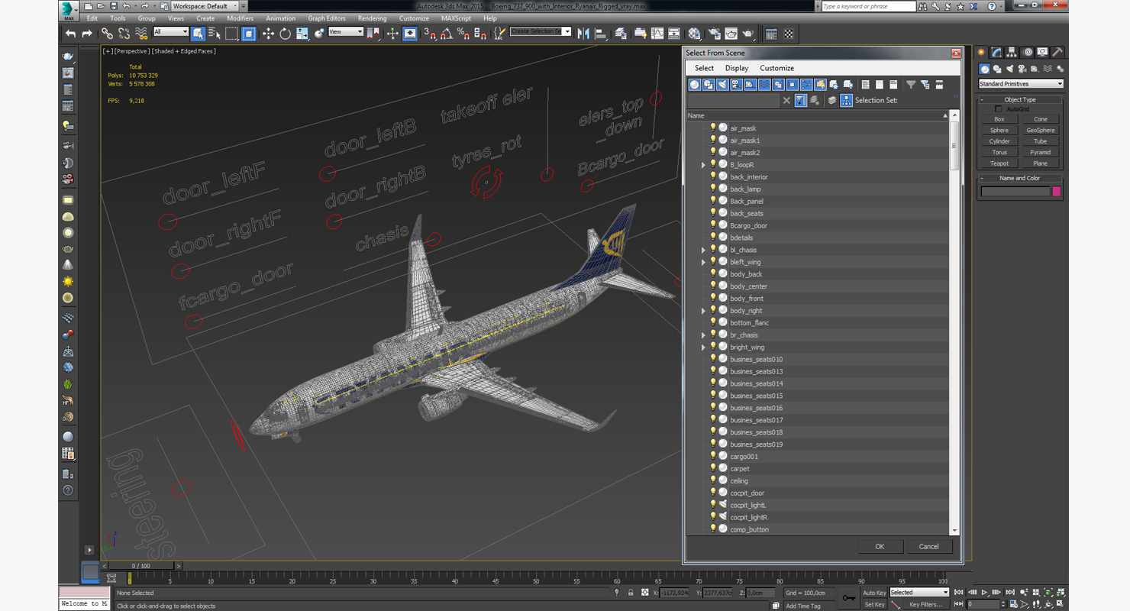The height and width of the screenshot is (611, 1130).
Task: Open the Material Editor icon
Action: (x=694, y=34)
